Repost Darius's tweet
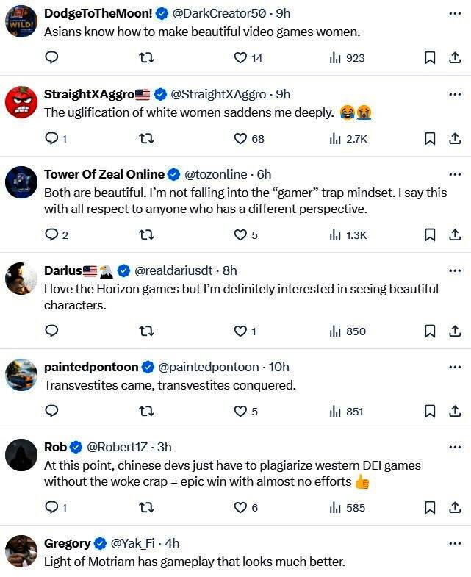471x577 pixels. coord(146,331)
